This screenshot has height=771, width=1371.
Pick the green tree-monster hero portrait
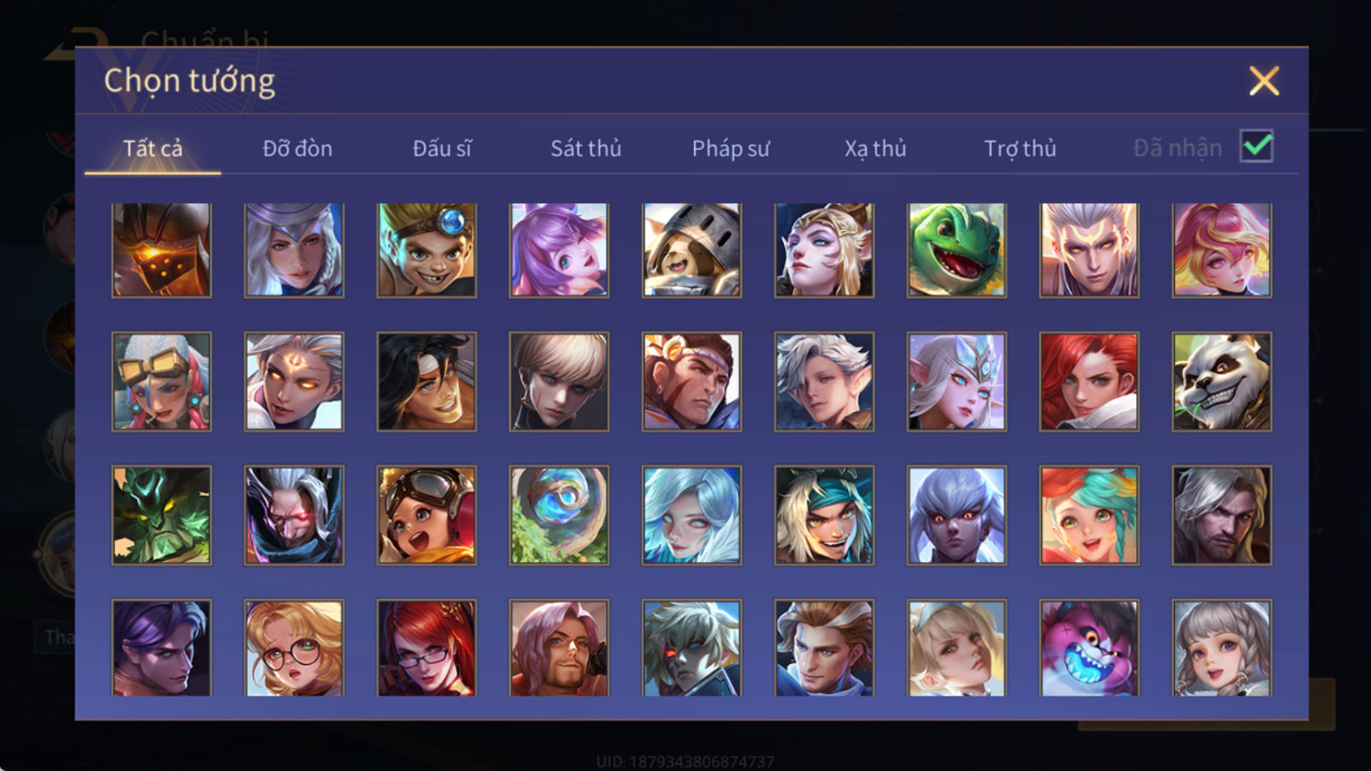pyautogui.click(x=161, y=515)
